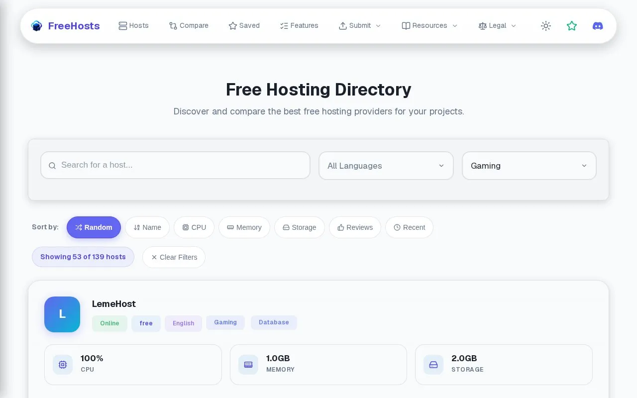Click the LemeHost avatar with letter L
637x398 pixels.
(x=62, y=314)
